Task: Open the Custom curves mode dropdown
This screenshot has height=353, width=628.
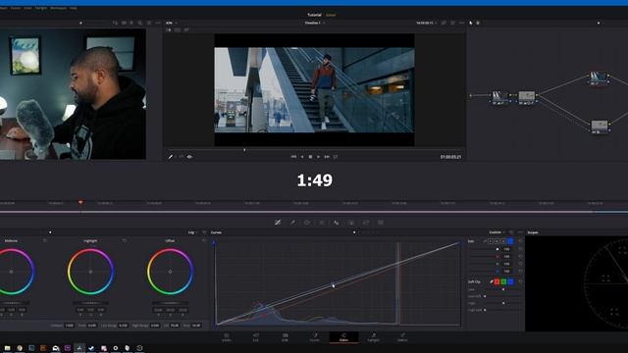Action: coord(497,232)
